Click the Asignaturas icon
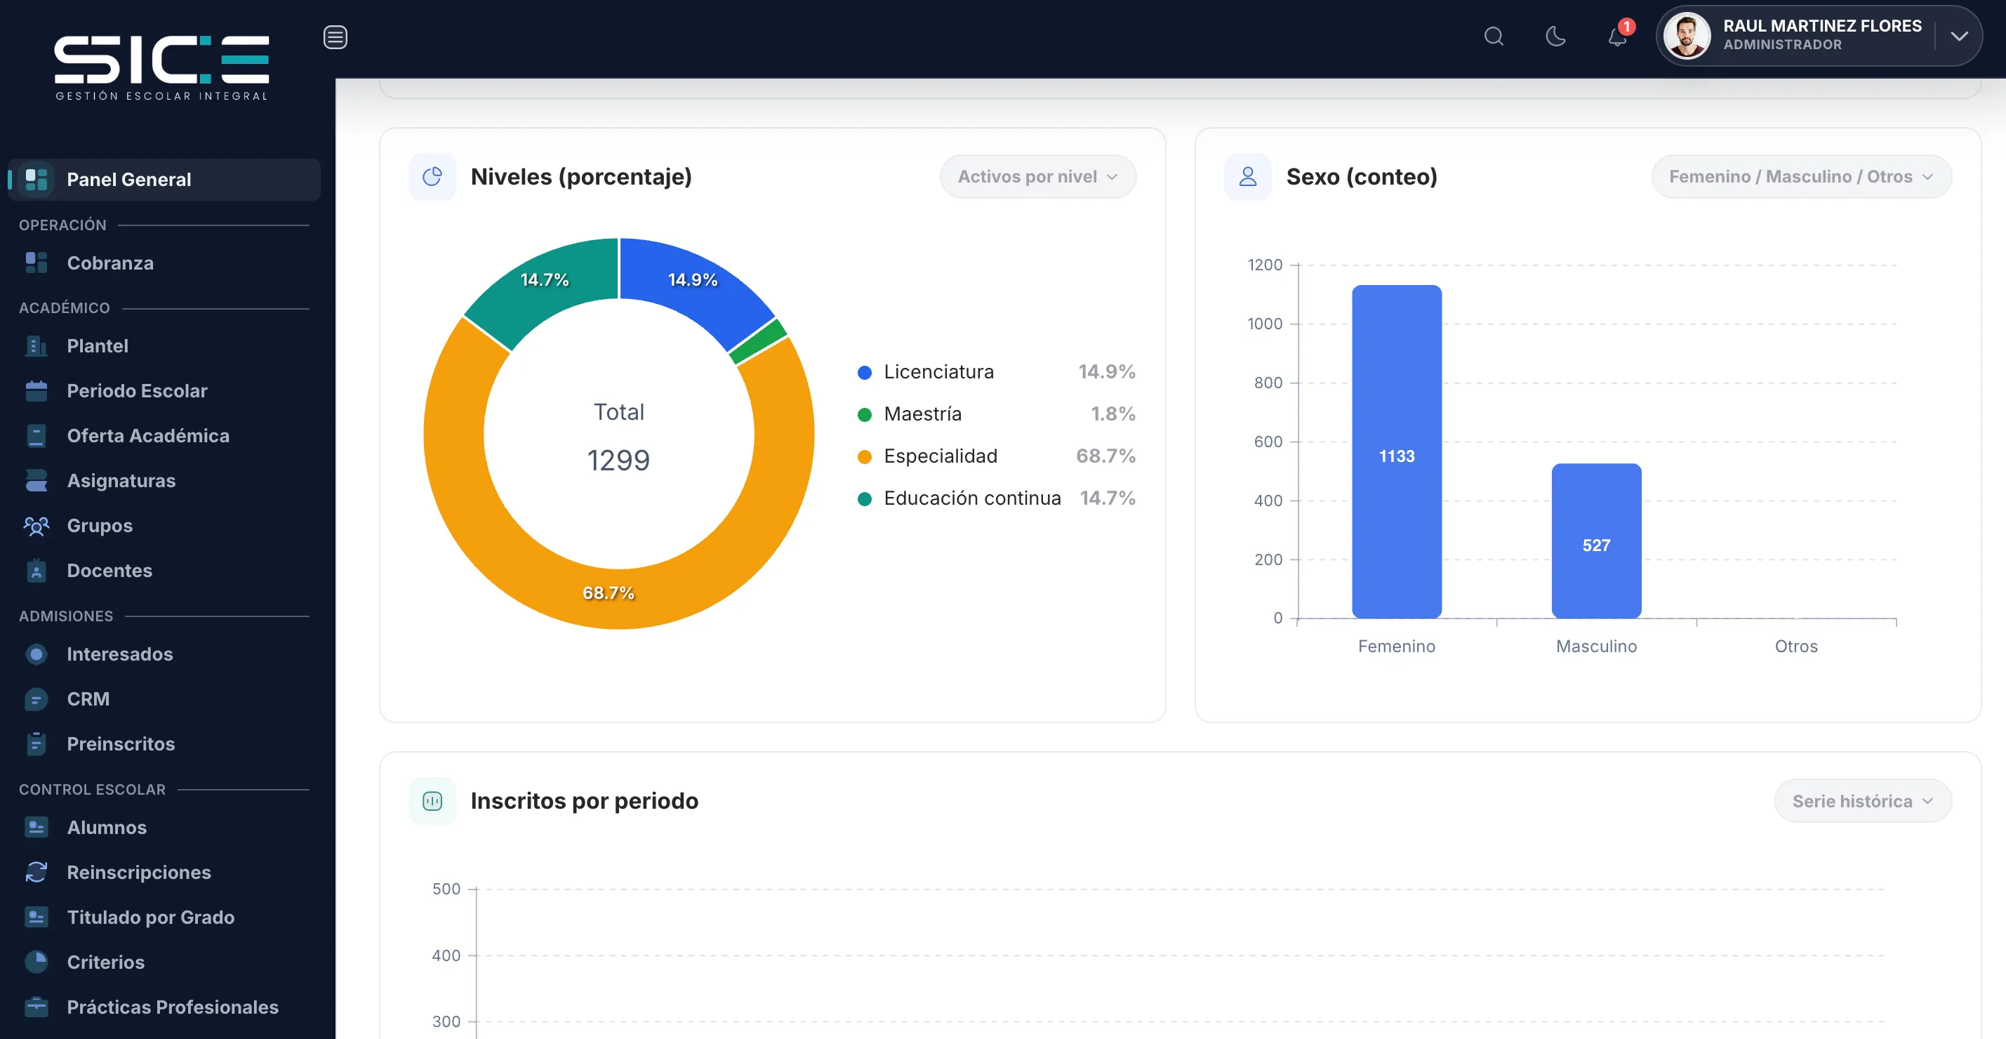Image resolution: width=2006 pixels, height=1039 pixels. click(x=36, y=481)
